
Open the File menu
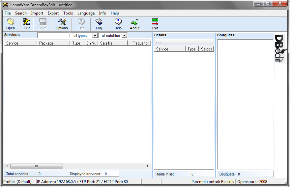point(8,13)
